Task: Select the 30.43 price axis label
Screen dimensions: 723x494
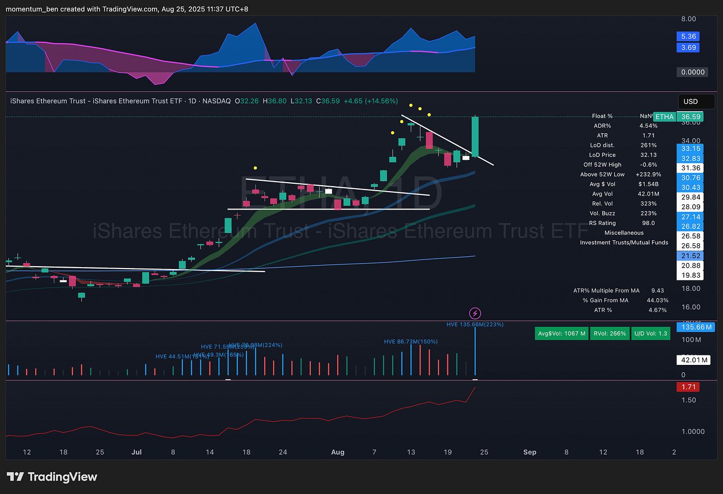Action: click(690, 187)
